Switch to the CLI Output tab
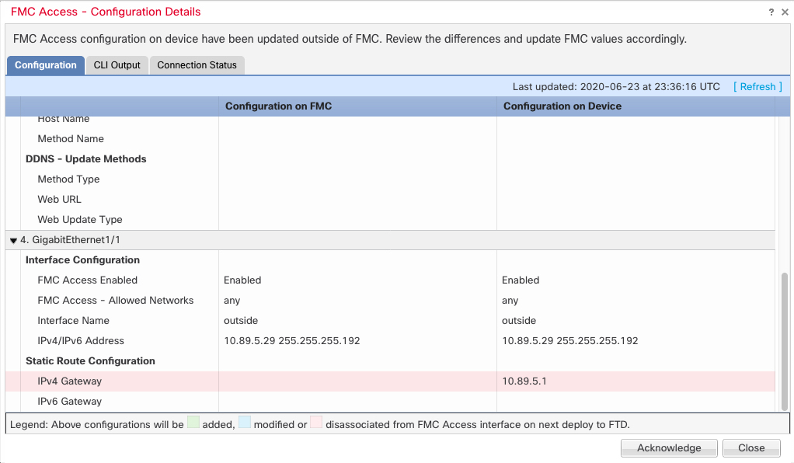This screenshot has height=463, width=794. [x=117, y=65]
